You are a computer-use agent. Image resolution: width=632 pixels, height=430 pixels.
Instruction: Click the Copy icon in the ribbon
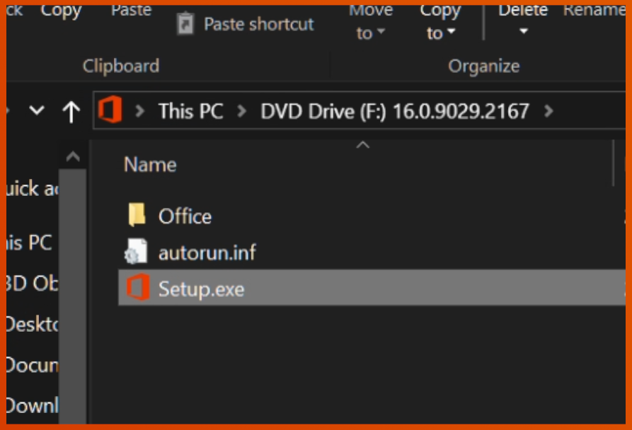(61, 10)
